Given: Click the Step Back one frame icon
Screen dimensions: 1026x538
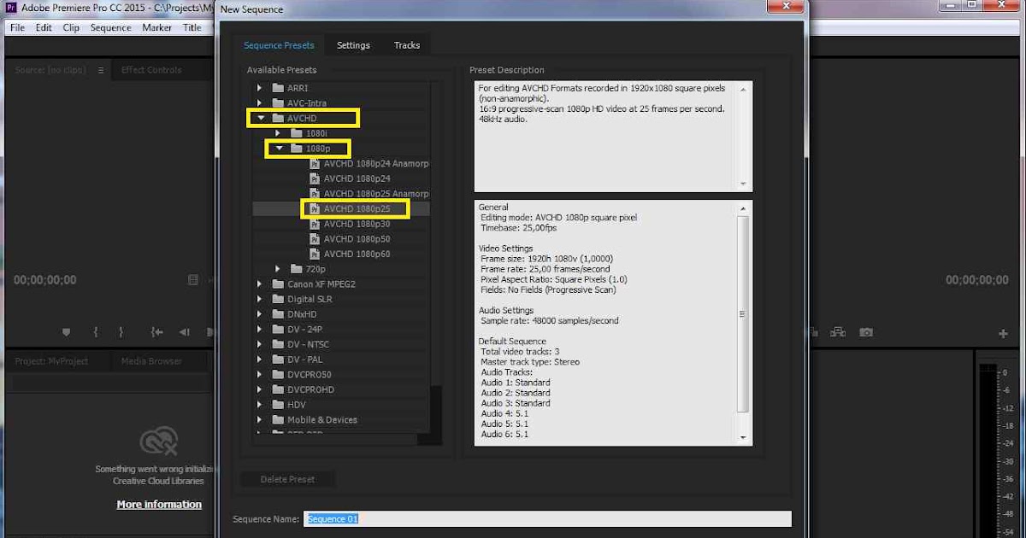Looking at the screenshot, I should pos(185,332).
